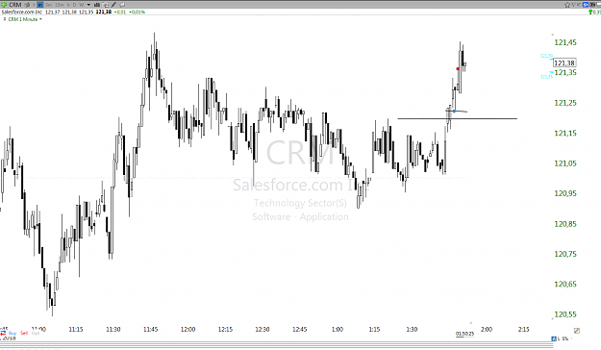Click the refresh chart icon

click(x=122, y=5)
